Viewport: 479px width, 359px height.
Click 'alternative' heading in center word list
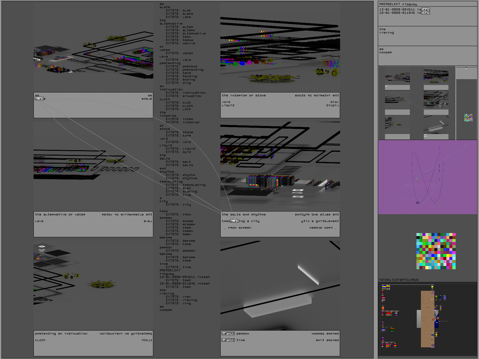[171, 24]
